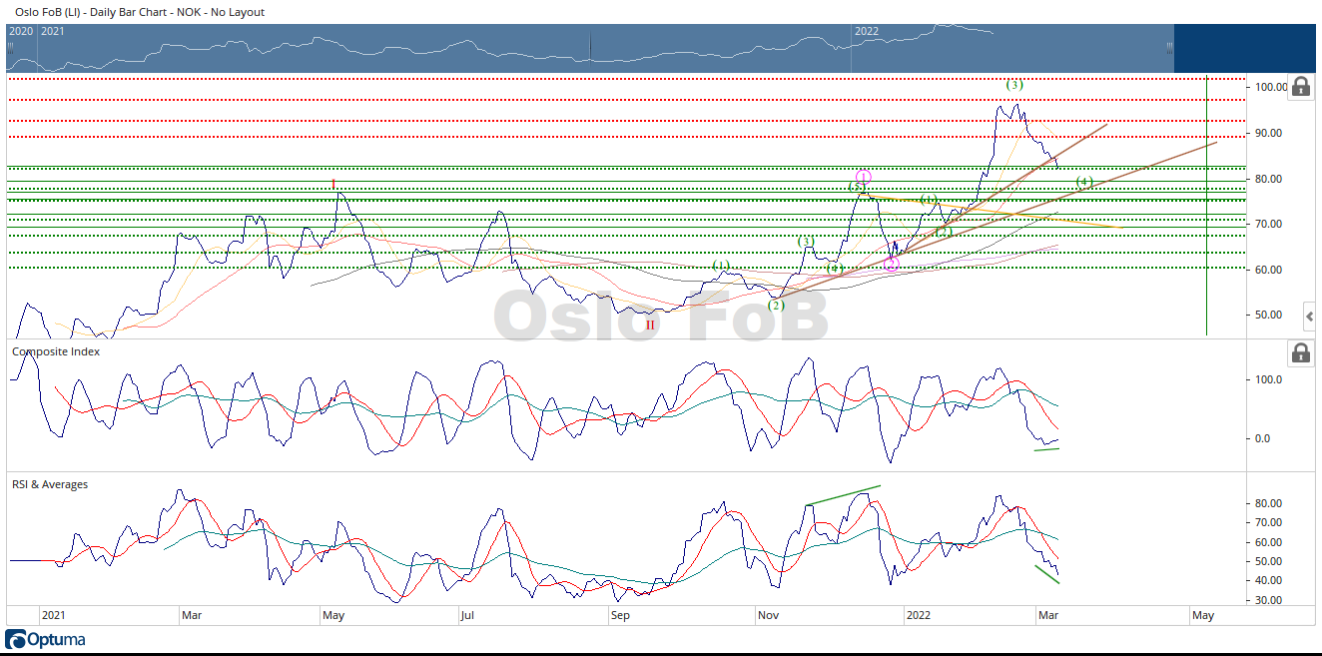Select the rising green divergence line above RSI peaks

coord(844,494)
